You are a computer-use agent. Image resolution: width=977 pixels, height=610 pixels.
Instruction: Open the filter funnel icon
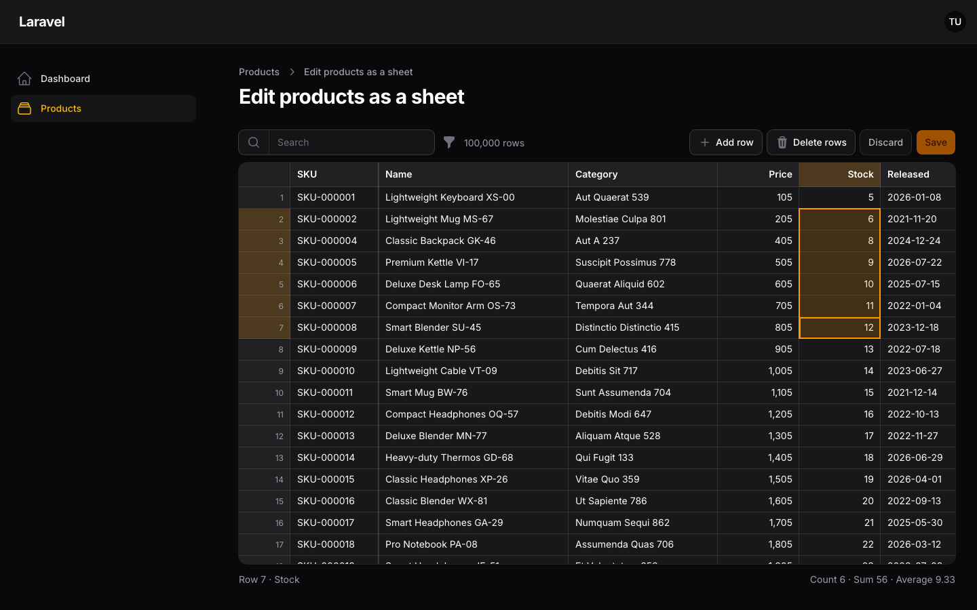point(449,142)
